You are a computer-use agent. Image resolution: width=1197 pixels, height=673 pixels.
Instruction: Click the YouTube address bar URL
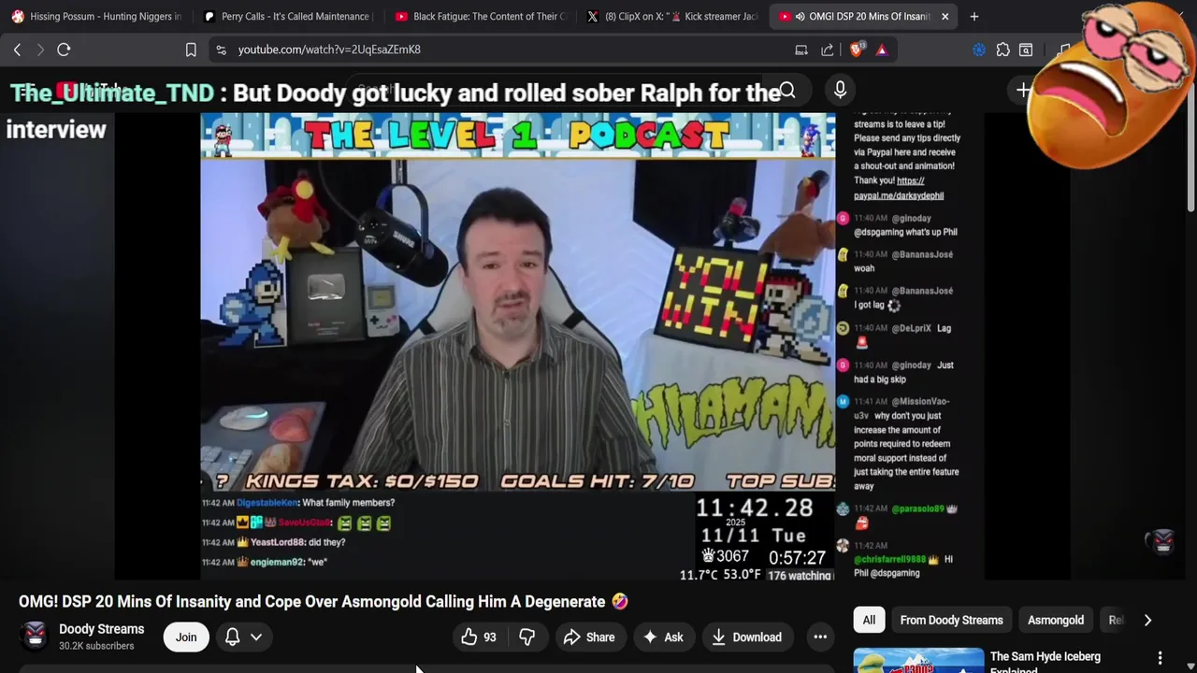pyautogui.click(x=329, y=50)
